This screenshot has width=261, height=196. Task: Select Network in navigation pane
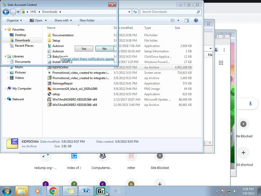click(x=18, y=99)
